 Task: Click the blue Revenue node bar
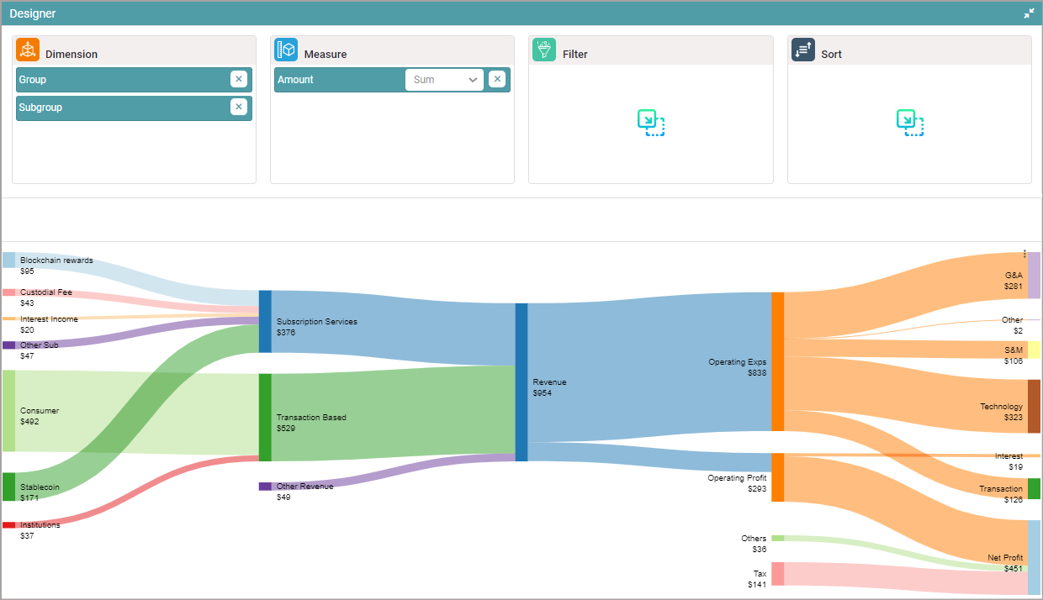coord(521,382)
